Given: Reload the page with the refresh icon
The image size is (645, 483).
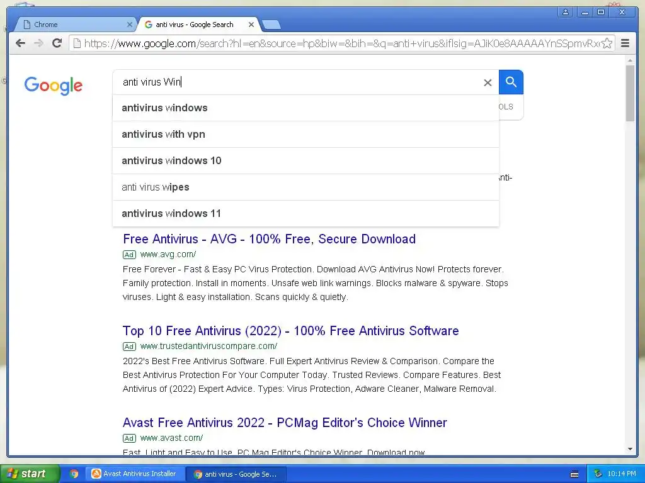Looking at the screenshot, I should click(57, 43).
